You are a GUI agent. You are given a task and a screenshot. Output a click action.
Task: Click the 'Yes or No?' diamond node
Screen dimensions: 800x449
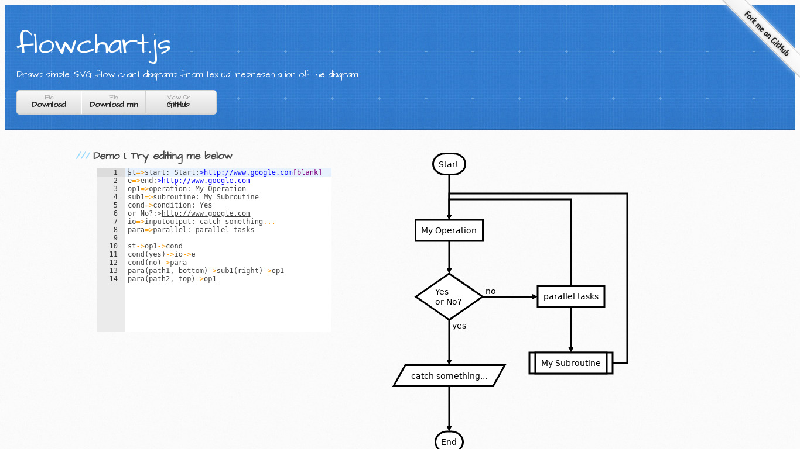(449, 296)
